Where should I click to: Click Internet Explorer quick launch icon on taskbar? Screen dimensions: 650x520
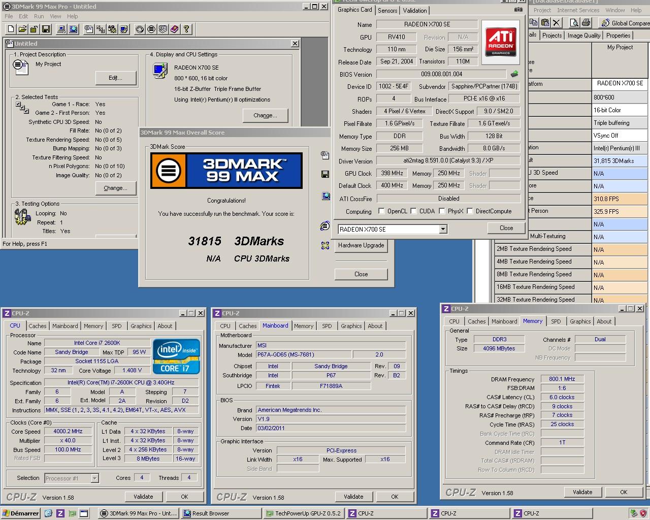tap(48, 513)
